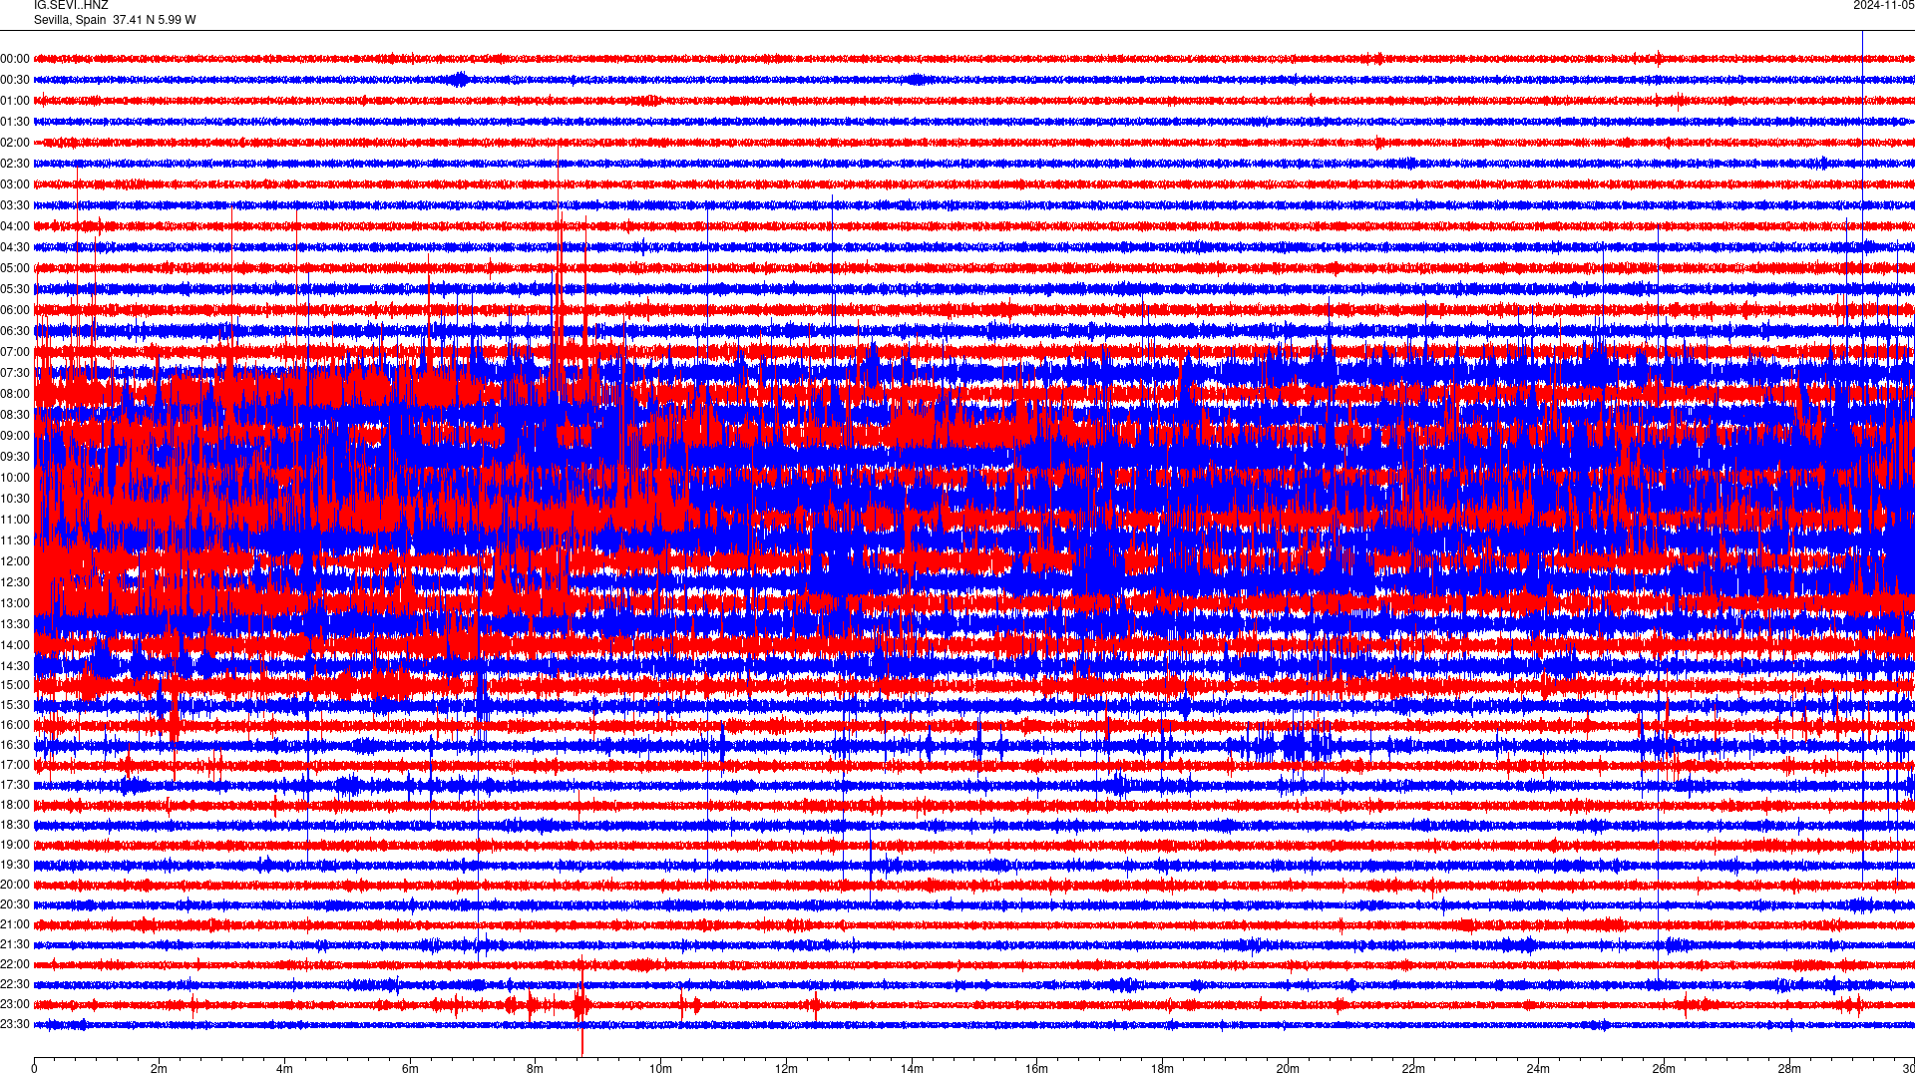1915x1077 pixels.
Task: Click the 22:30 row label
Action: [x=15, y=984]
